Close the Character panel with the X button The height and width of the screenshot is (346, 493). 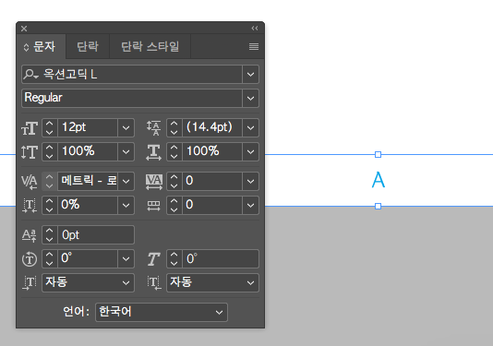[x=24, y=29]
